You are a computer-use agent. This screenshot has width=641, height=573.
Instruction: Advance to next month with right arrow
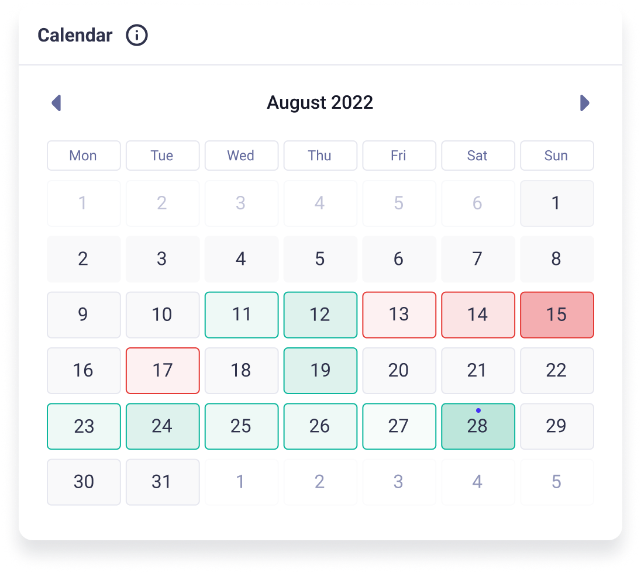pos(584,103)
